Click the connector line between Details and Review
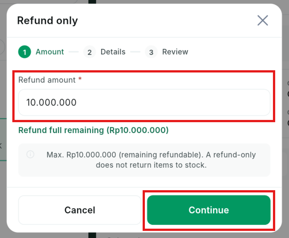The image size is (289, 238). pyautogui.click(x=135, y=52)
